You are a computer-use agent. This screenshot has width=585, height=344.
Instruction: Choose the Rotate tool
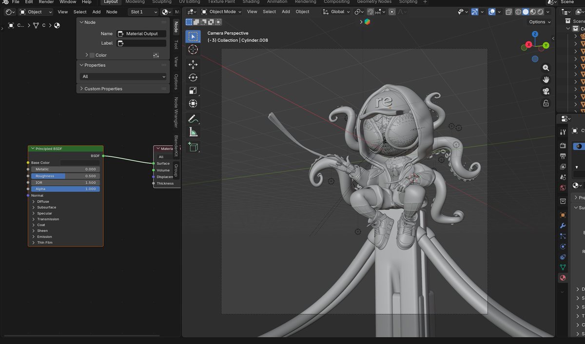(193, 77)
